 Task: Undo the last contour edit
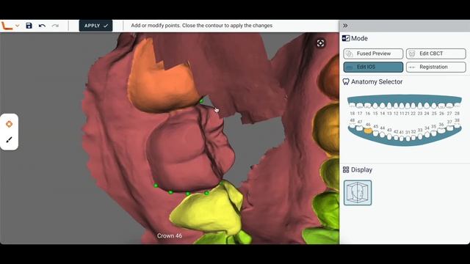pyautogui.click(x=42, y=26)
